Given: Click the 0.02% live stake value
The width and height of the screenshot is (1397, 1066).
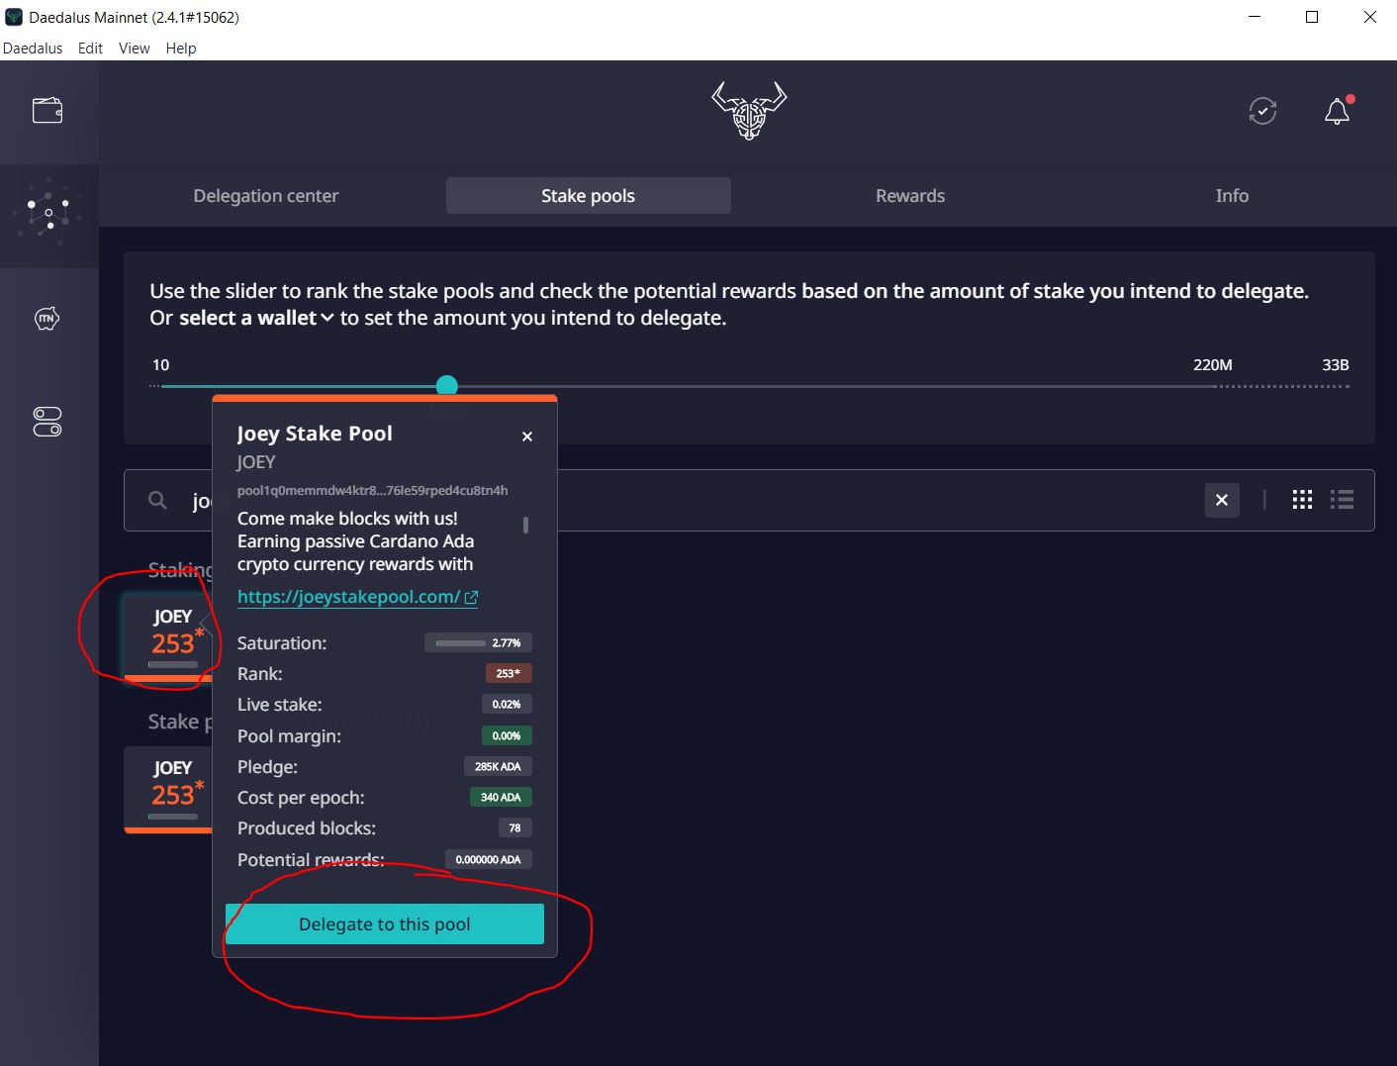Looking at the screenshot, I should [x=507, y=705].
